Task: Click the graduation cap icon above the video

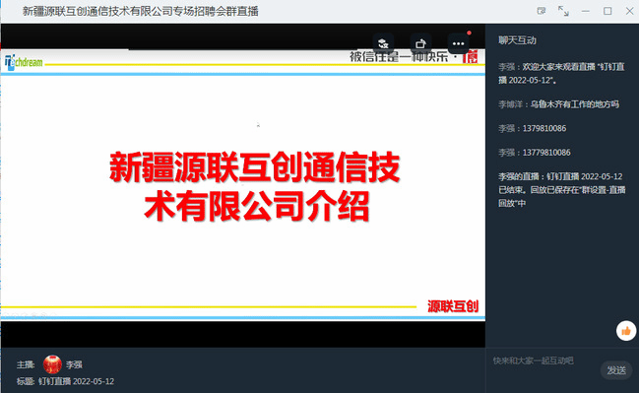Action: click(x=383, y=43)
